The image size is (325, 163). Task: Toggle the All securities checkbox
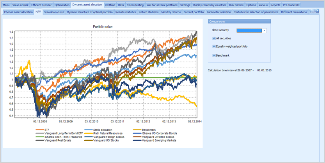pos(214,38)
